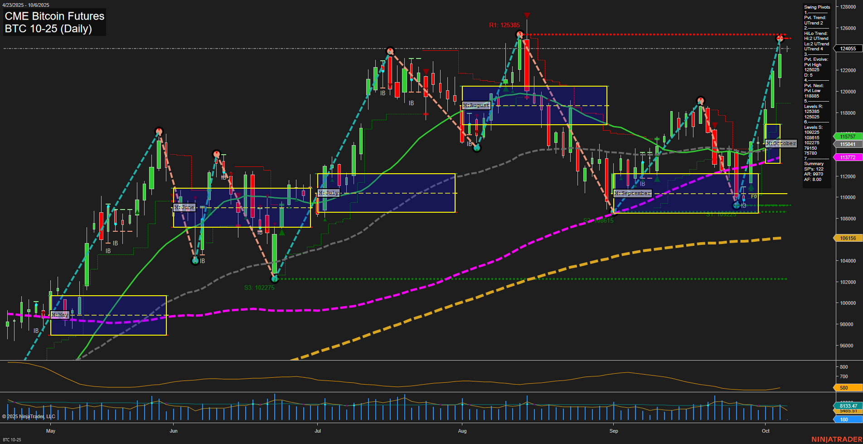Click the Swing Pivots info panel heading
Image resolution: width=863 pixels, height=444 pixels.
pyautogui.click(x=817, y=7)
